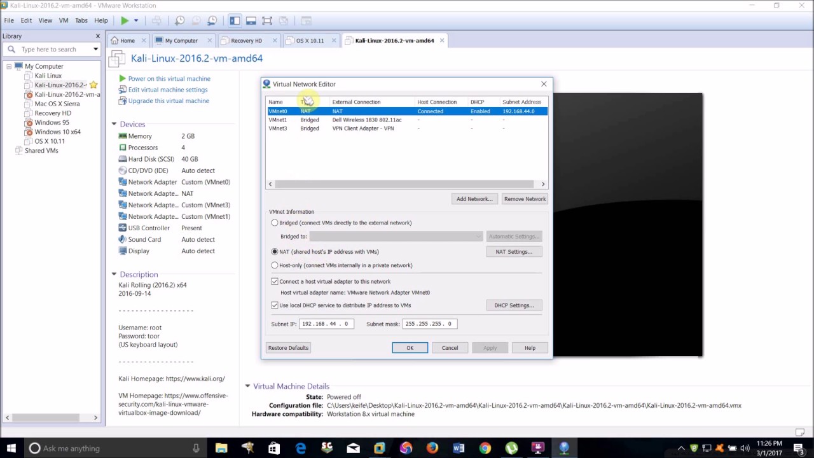The height and width of the screenshot is (458, 814).
Task: Click Cancel in Virtual Network Editor
Action: pyautogui.click(x=450, y=348)
